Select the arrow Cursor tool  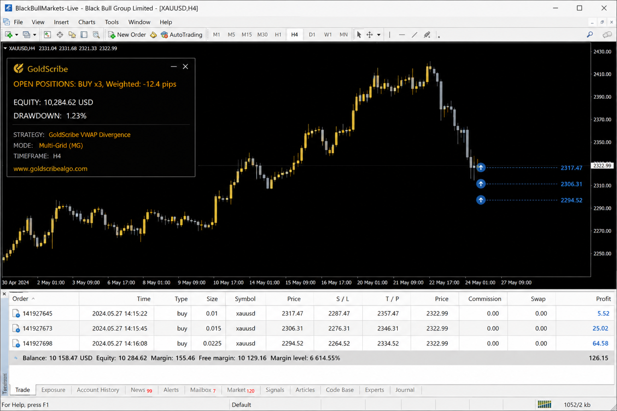click(x=359, y=35)
